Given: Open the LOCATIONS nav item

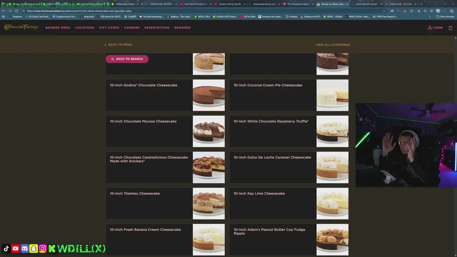Looking at the screenshot, I should (85, 27).
